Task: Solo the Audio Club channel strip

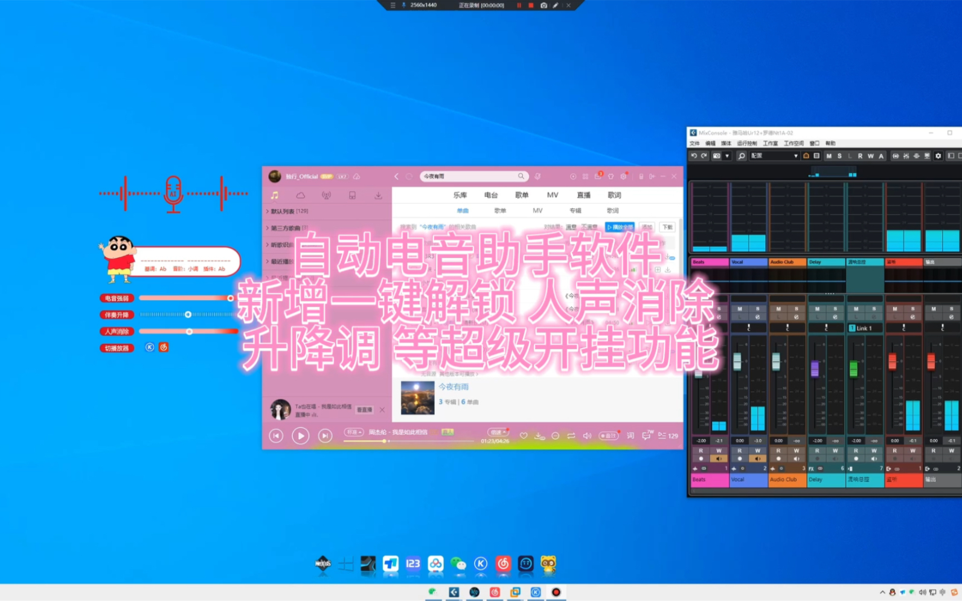Action: tap(796, 309)
